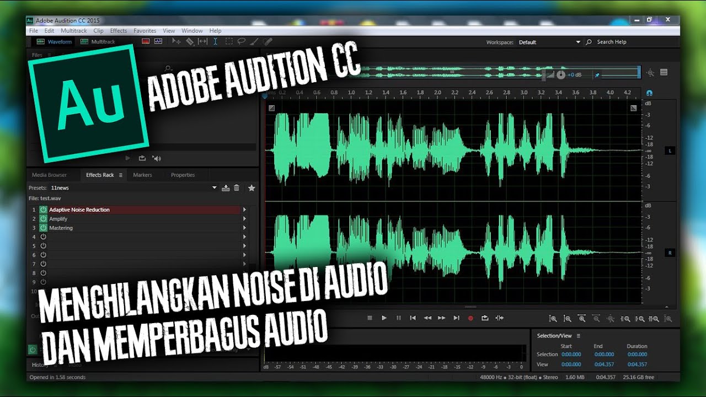Screen dimensions: 706x397
Task: Select the Time Selection tool
Action: click(215, 41)
